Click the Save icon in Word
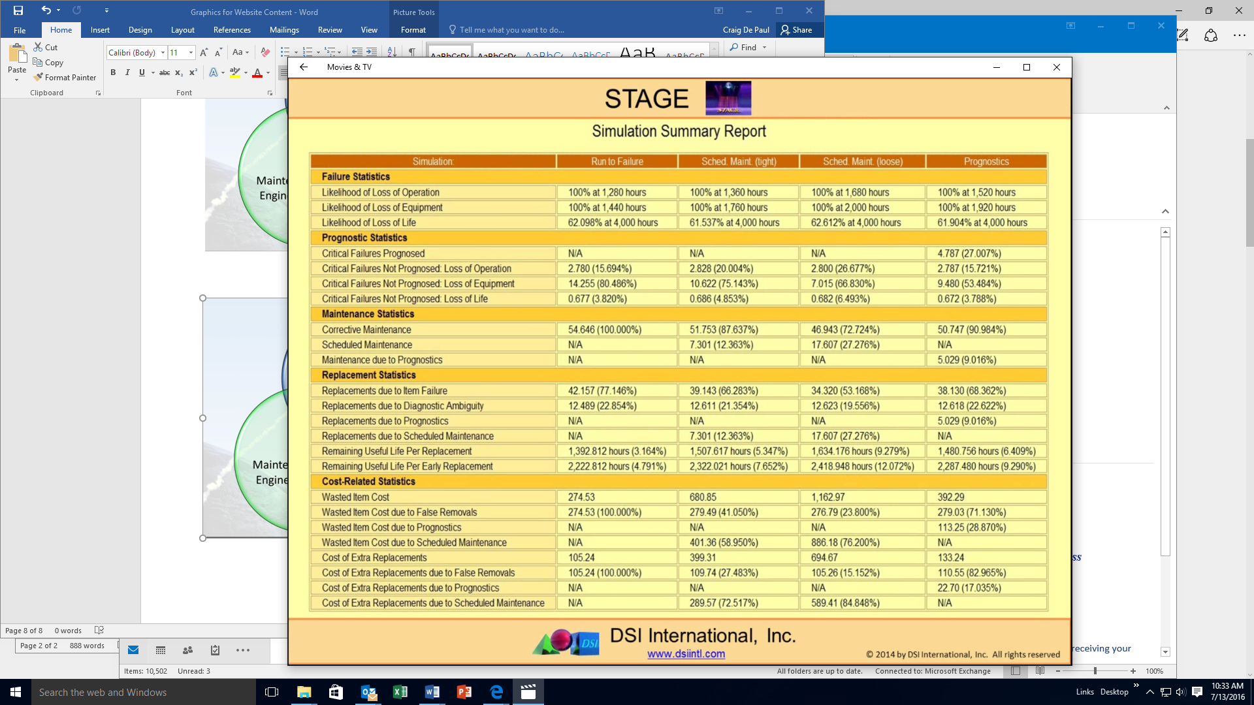This screenshot has width=1254, height=705. pos(18,10)
